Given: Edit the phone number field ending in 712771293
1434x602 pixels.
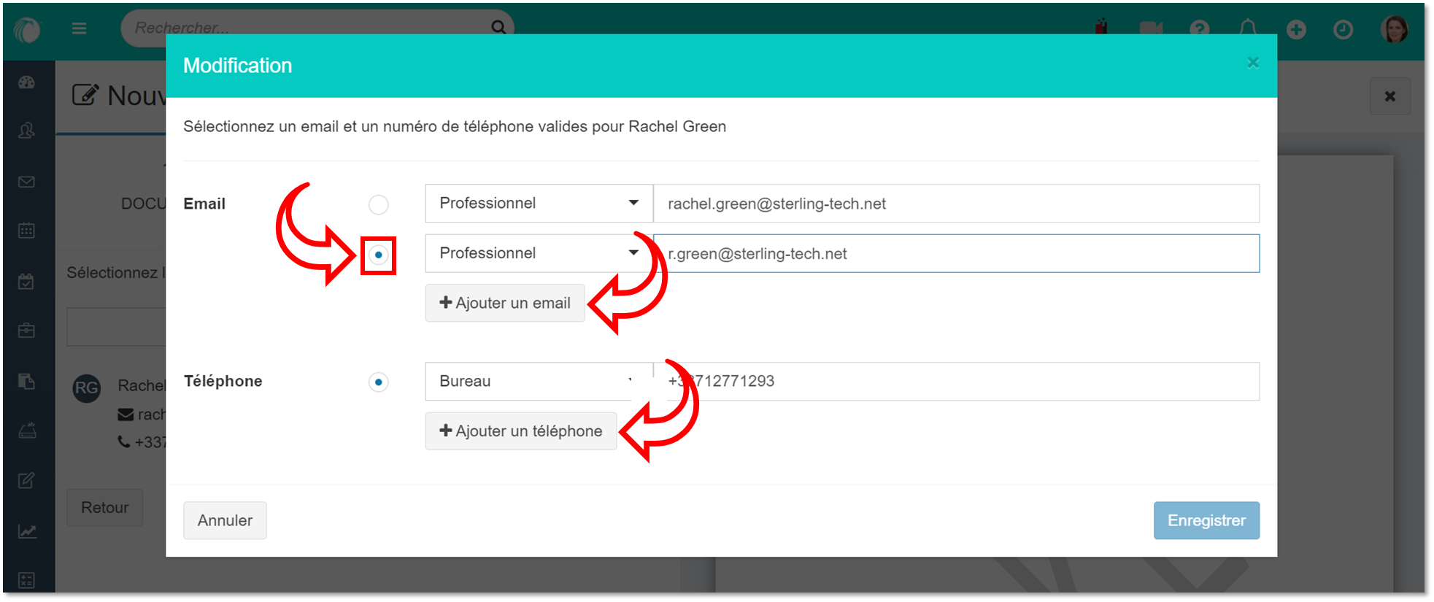Looking at the screenshot, I should click(957, 382).
